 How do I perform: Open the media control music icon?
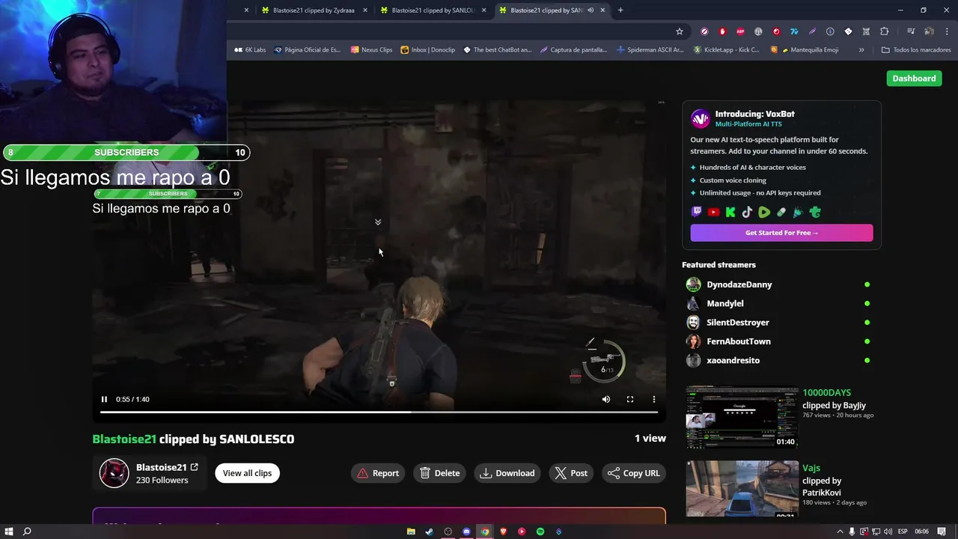tap(911, 31)
